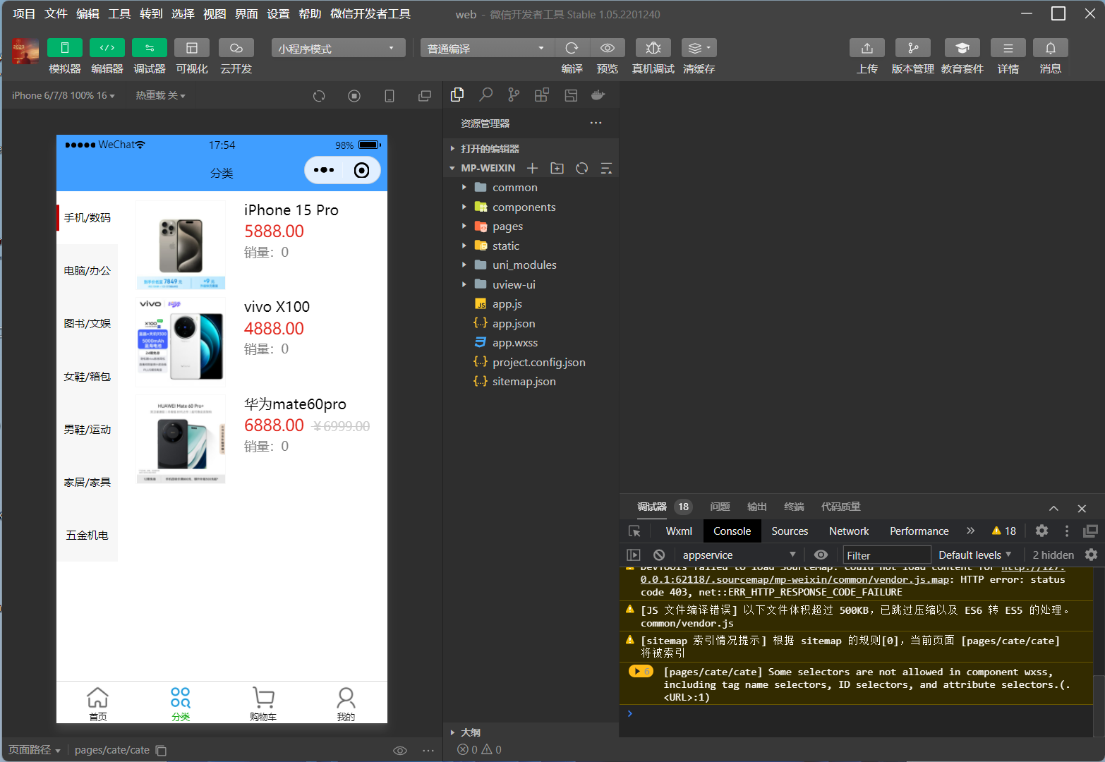Open the 消息 notifications bell icon

(x=1051, y=48)
